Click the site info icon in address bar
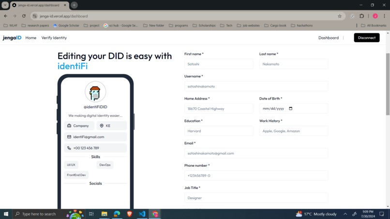The height and width of the screenshot is (219, 390). 35,16
